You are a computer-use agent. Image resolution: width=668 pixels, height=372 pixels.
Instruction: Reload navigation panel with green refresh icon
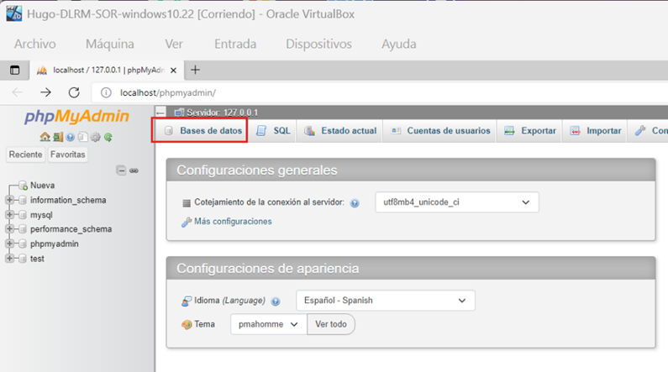(108, 138)
